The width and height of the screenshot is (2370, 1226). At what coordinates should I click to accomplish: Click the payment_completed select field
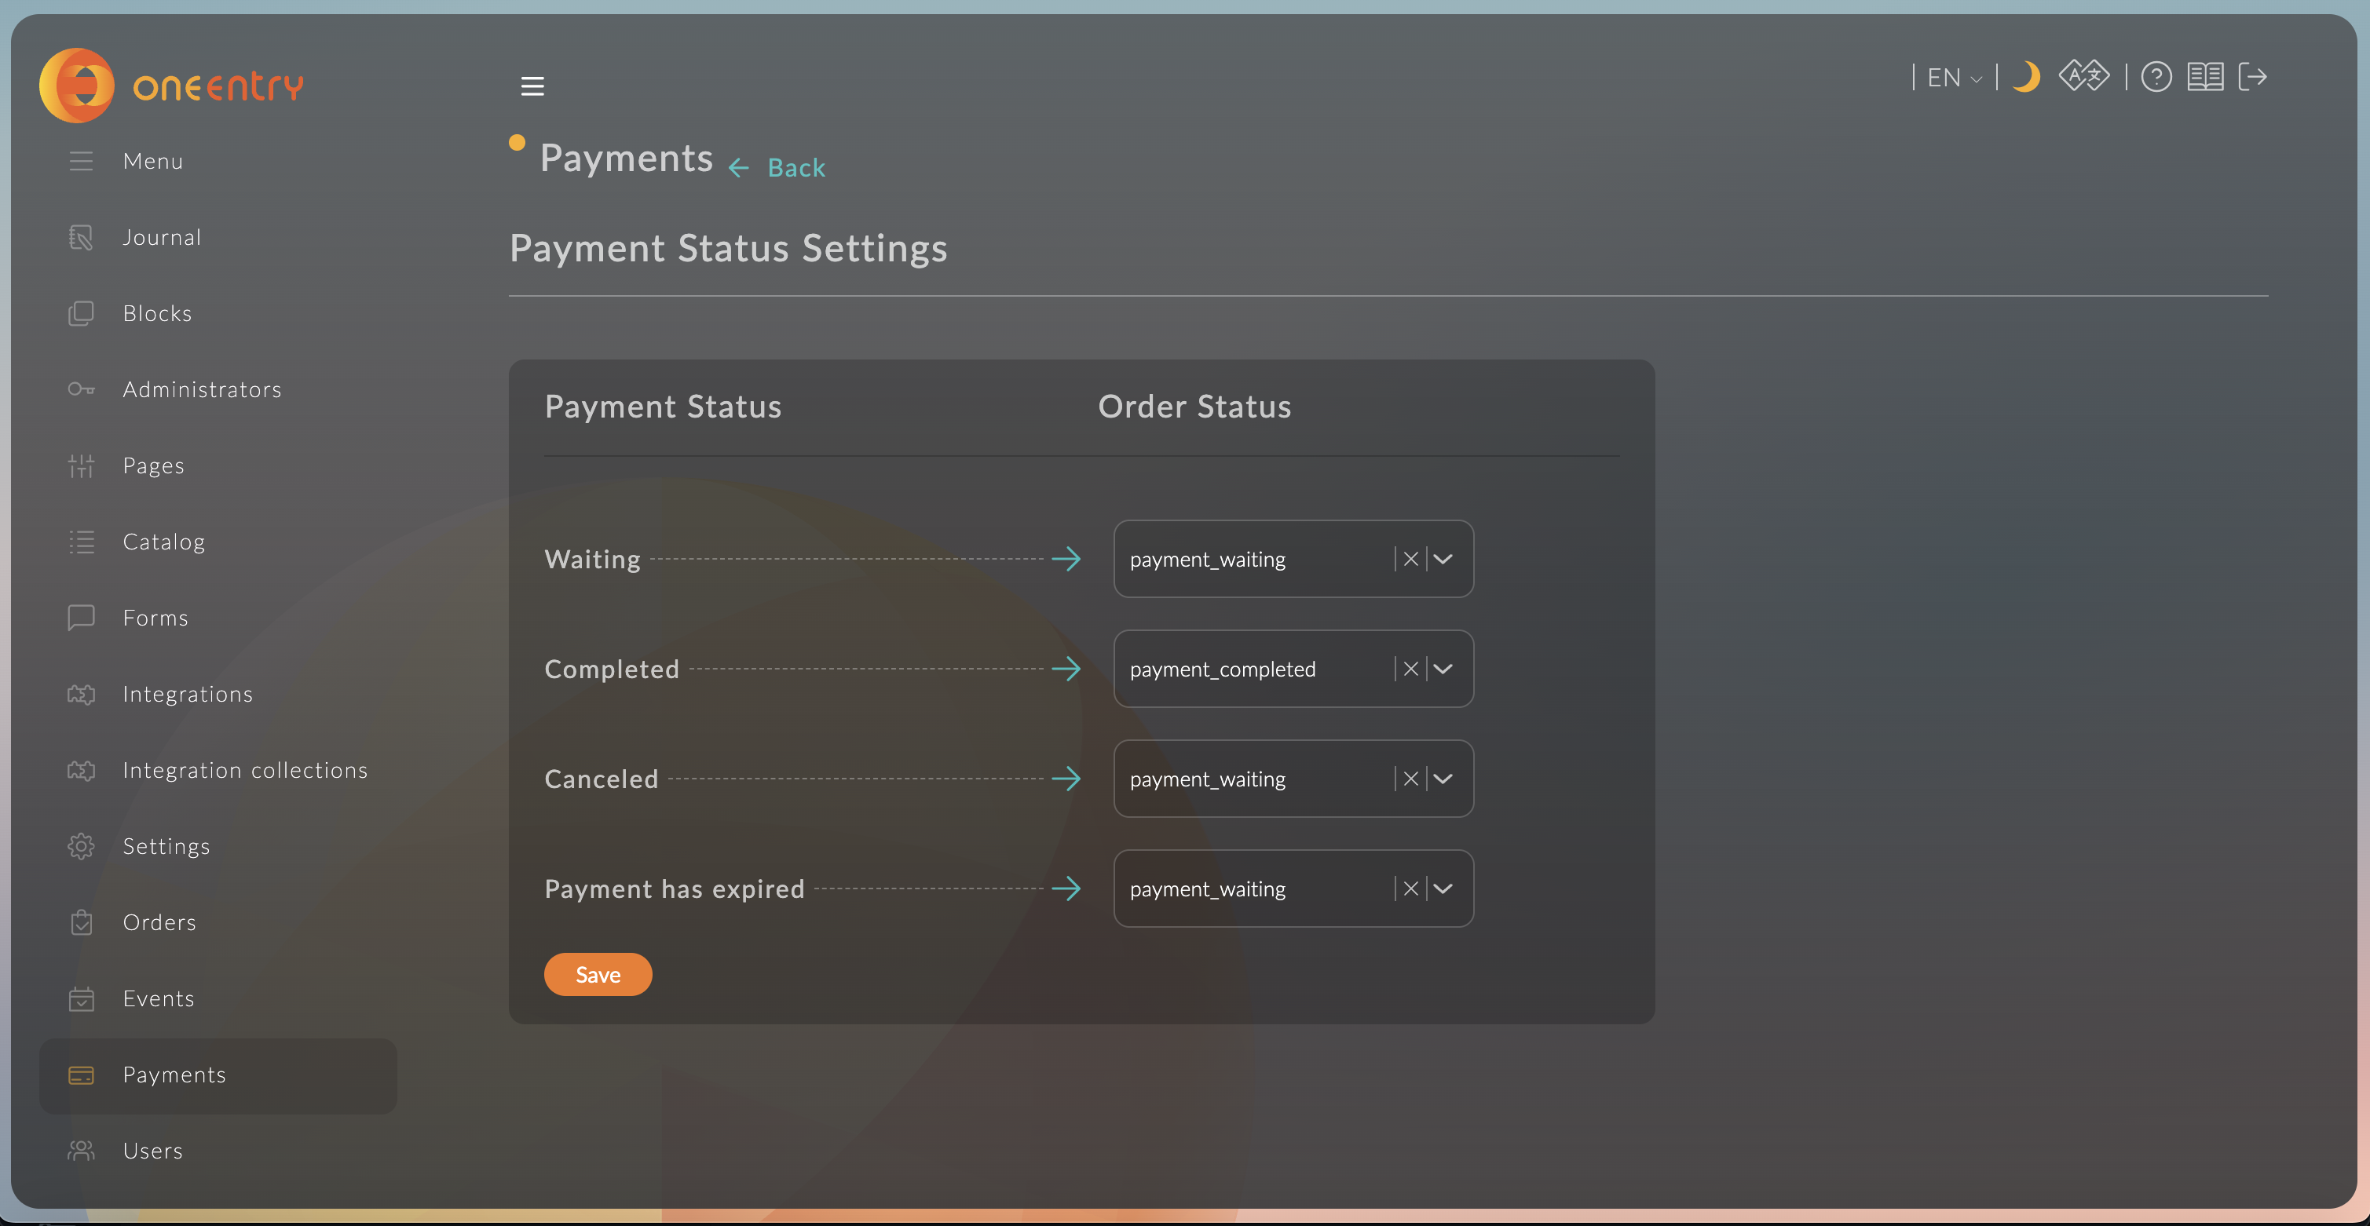1251,670
